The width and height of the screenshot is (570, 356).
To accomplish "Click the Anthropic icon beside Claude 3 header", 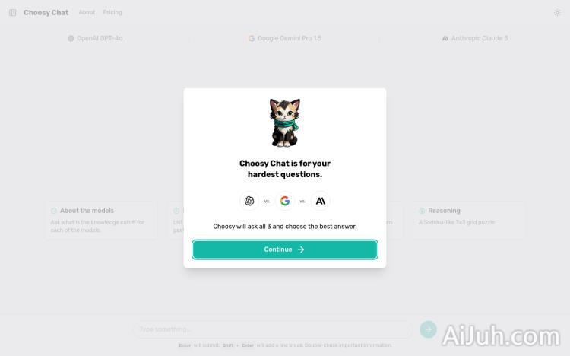I will click(x=445, y=38).
